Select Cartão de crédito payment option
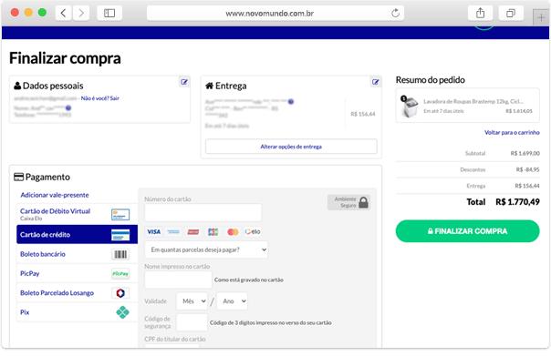The width and height of the screenshot is (551, 356). pyautogui.click(x=77, y=235)
